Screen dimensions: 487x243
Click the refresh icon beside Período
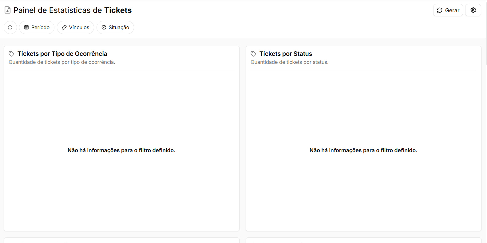point(10,27)
